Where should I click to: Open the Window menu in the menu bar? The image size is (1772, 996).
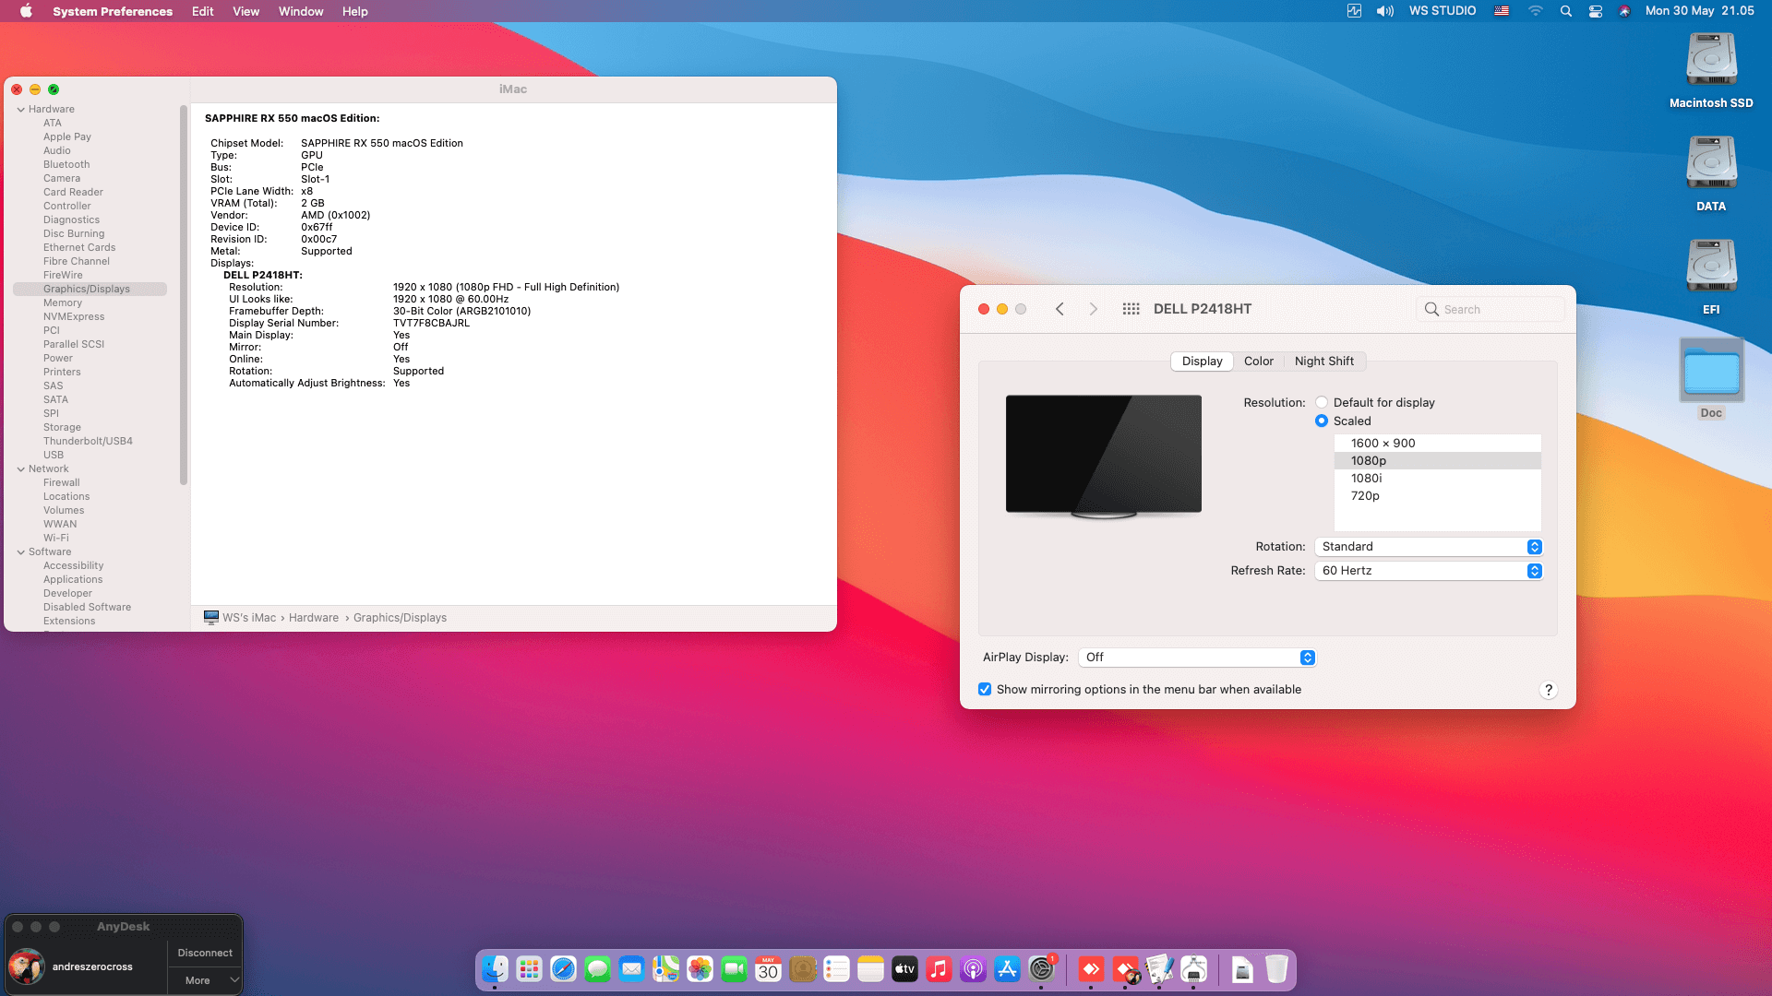coord(300,11)
